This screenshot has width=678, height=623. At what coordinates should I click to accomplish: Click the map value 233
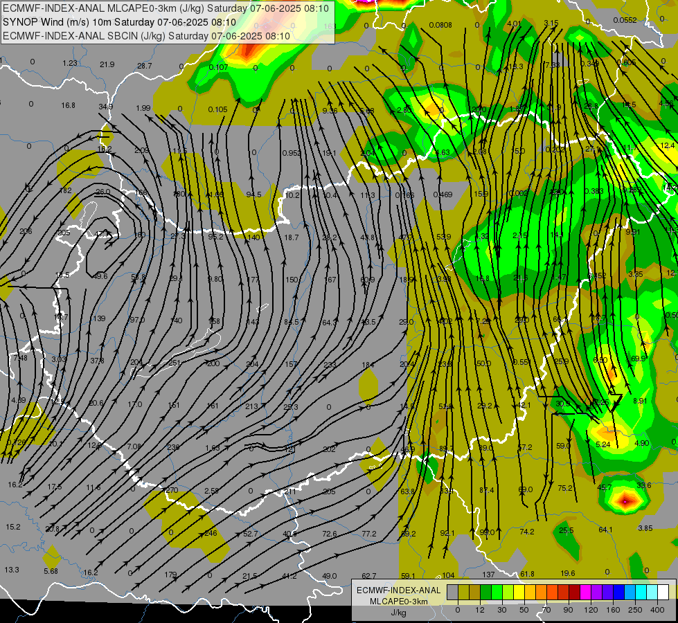tap(330, 365)
